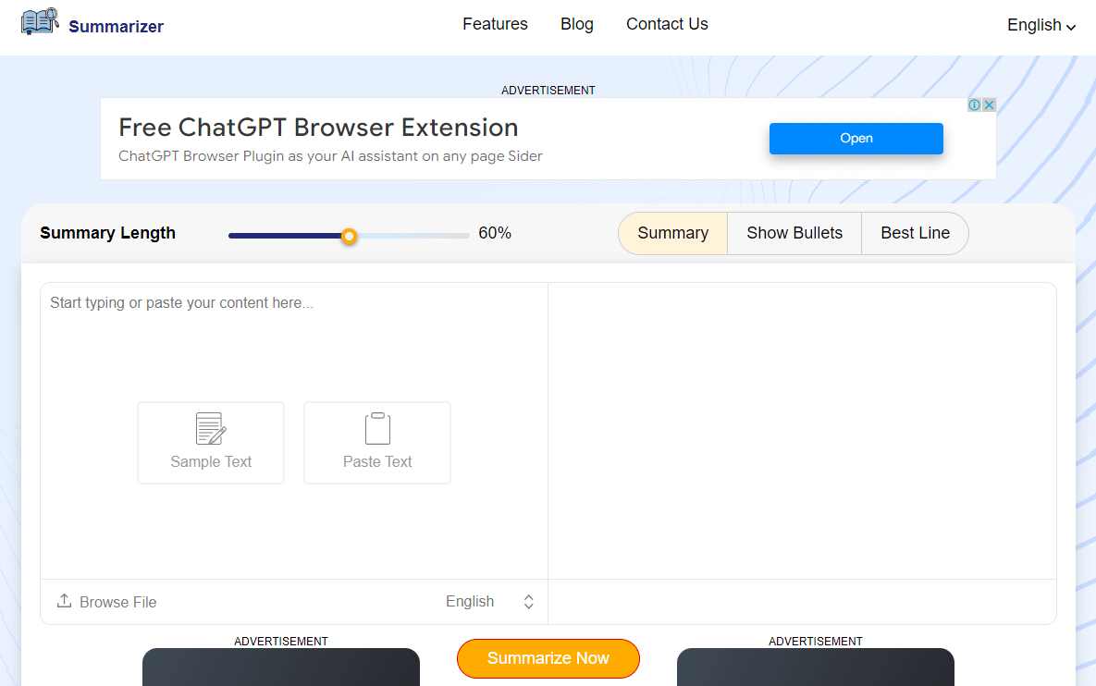The image size is (1096, 686).
Task: Open the Features menu item
Action: point(495,24)
